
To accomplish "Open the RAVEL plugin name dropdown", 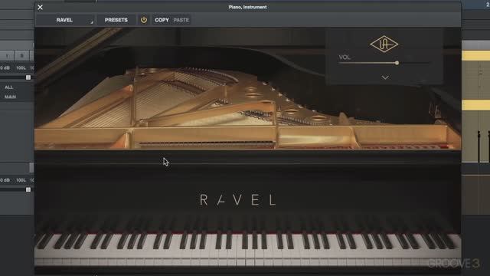I will [x=64, y=20].
